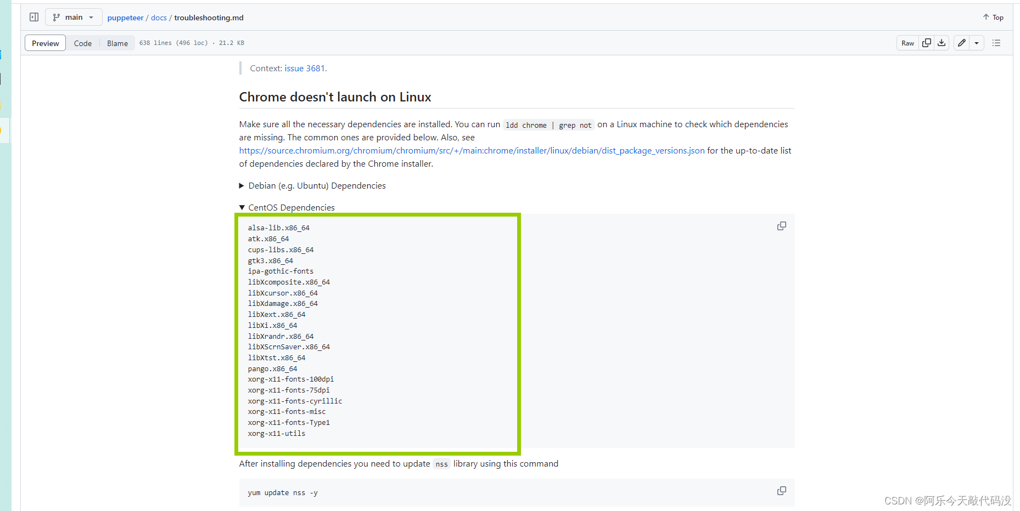Image resolution: width=1020 pixels, height=511 pixels.
Task: Toggle the file tree side panel icon
Action: click(34, 17)
